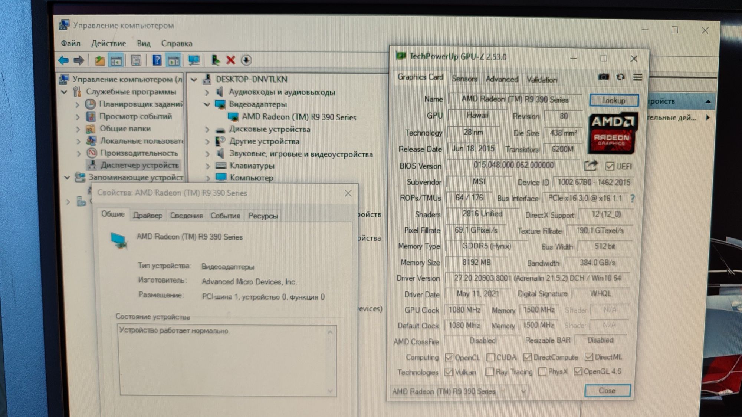
Task: Expand Аудиовходы и аудиовыходы node
Action: pyautogui.click(x=207, y=92)
